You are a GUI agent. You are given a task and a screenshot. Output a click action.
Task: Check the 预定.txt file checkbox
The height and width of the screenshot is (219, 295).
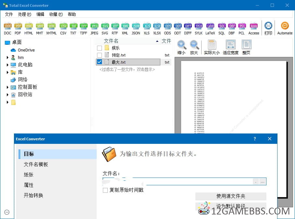tap(100, 55)
